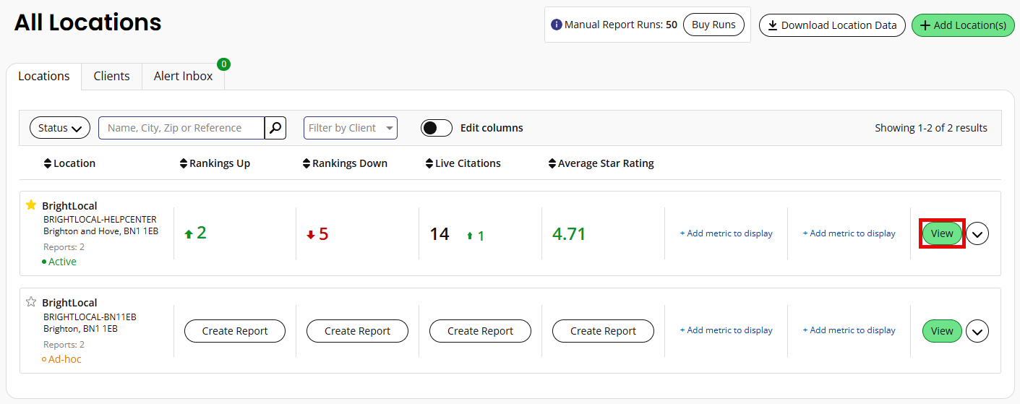1020x404 pixels.
Task: Sort by Average Star Rating column
Action: click(601, 163)
